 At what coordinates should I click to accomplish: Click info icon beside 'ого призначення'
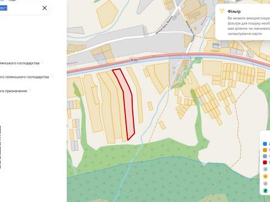point(30,90)
